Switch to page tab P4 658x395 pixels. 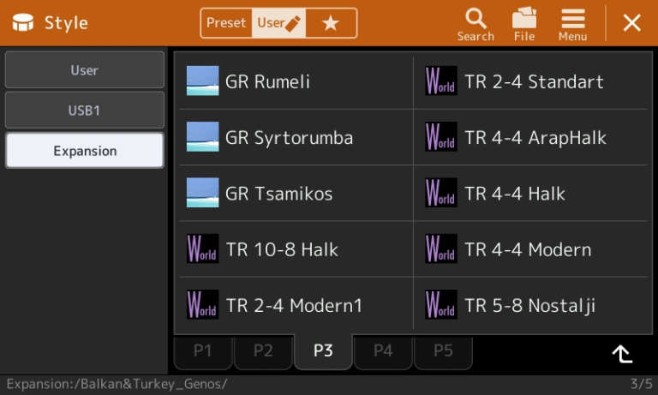point(383,351)
